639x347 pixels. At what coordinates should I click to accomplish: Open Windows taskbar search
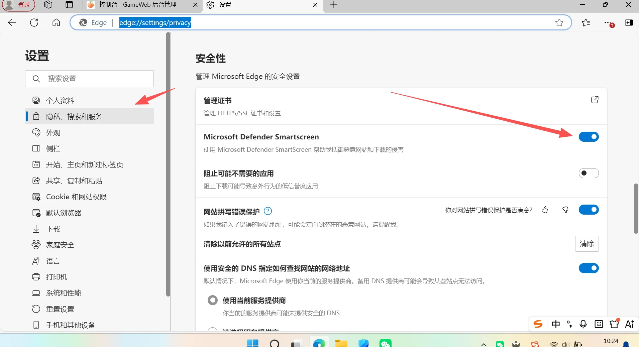[275, 343]
